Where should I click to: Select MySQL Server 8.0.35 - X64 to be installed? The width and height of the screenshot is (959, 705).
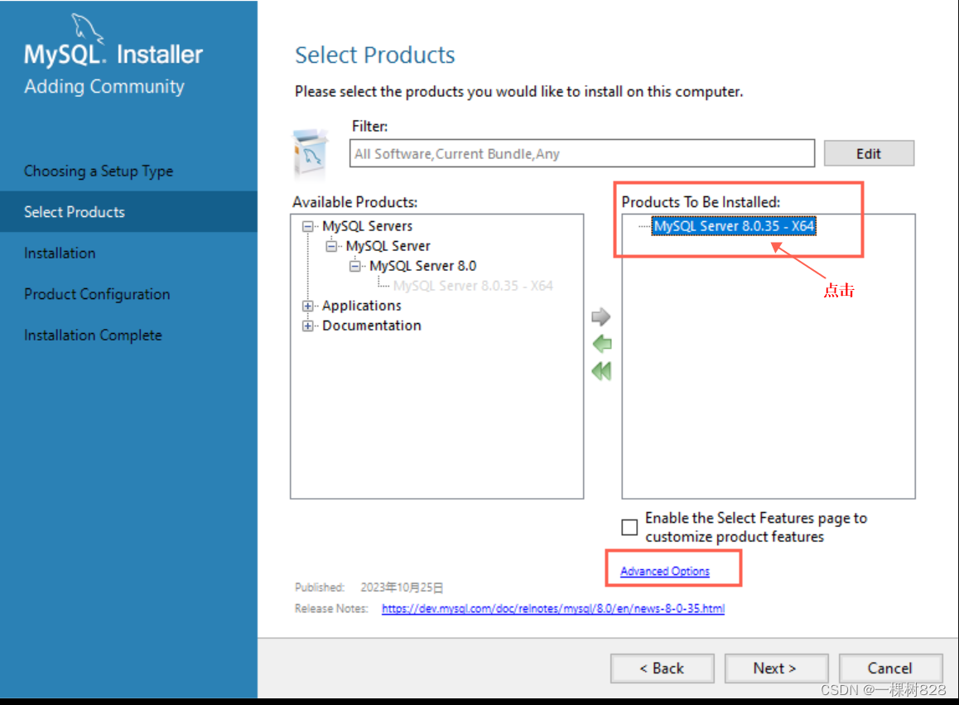(x=733, y=226)
